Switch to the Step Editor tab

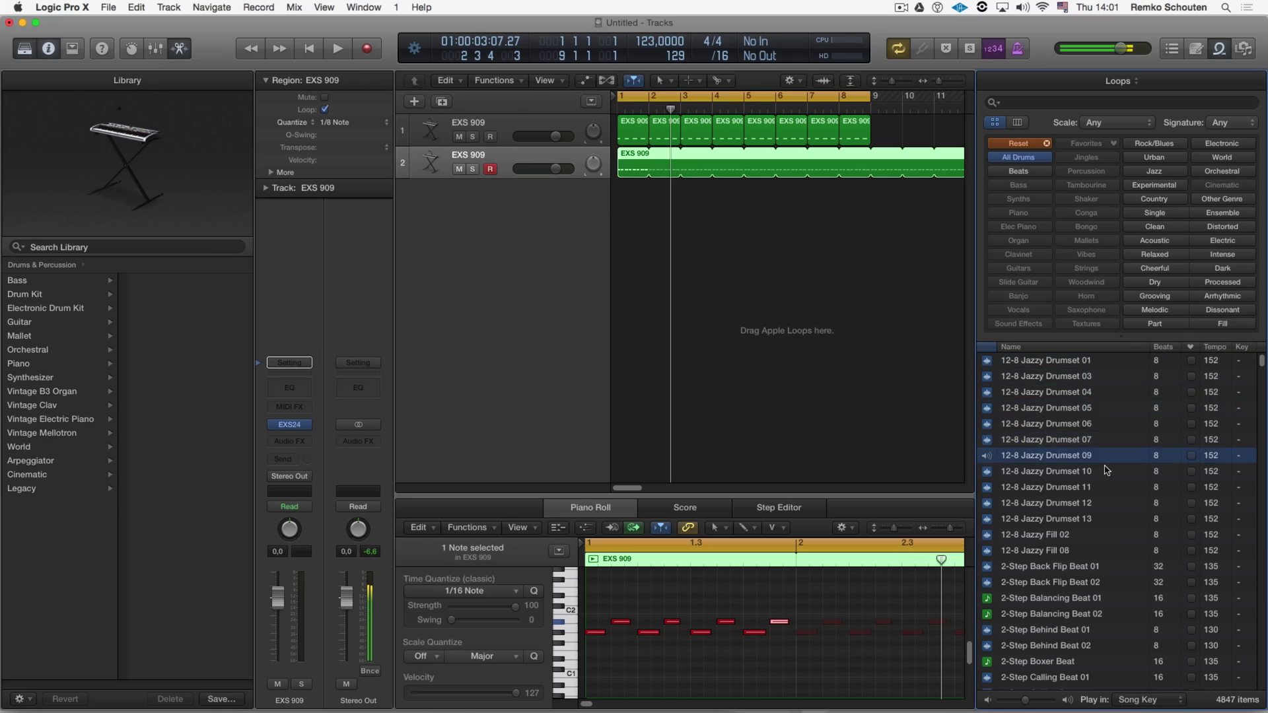pos(779,507)
